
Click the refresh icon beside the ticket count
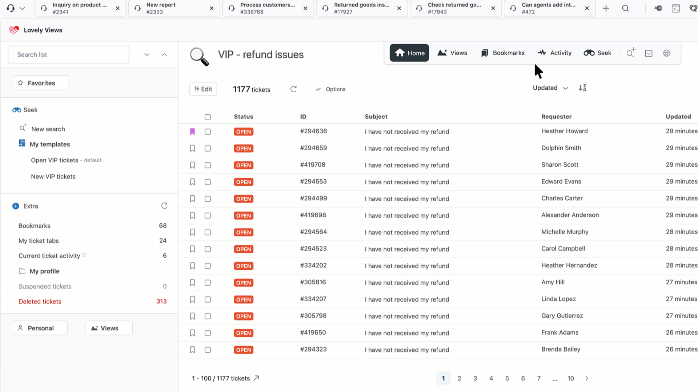coord(293,89)
